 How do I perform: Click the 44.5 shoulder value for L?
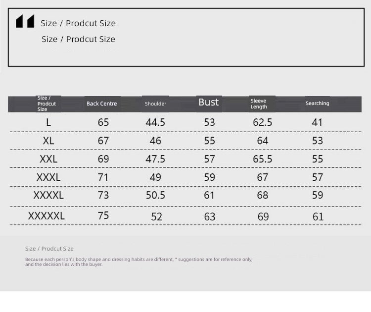[x=155, y=122]
